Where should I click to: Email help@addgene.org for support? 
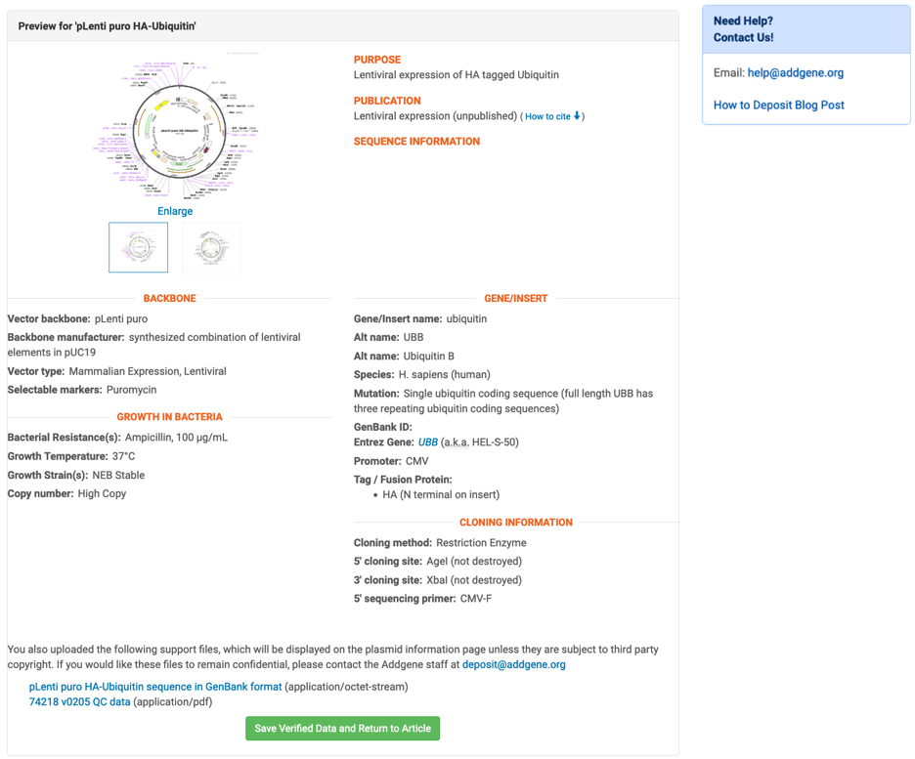(x=794, y=72)
